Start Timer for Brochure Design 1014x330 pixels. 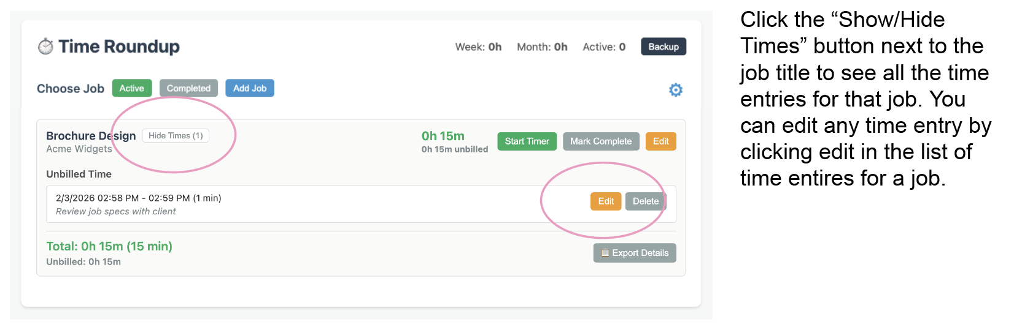pyautogui.click(x=527, y=141)
